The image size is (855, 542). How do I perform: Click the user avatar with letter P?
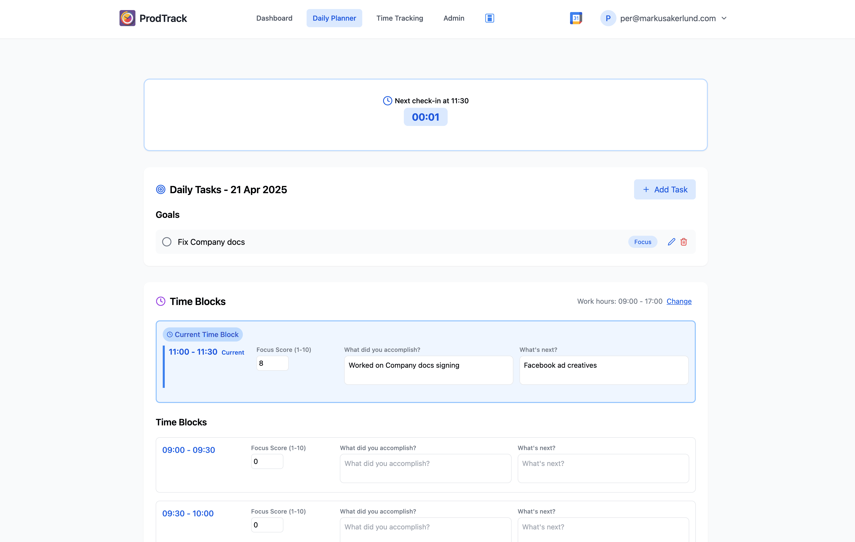click(x=608, y=18)
